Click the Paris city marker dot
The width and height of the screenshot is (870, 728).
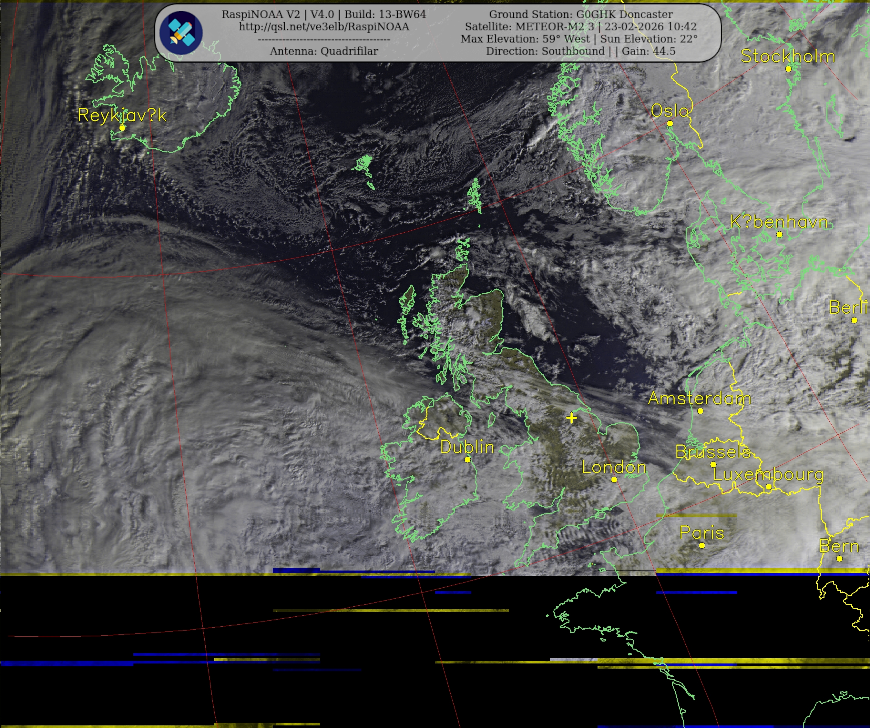tap(702, 545)
